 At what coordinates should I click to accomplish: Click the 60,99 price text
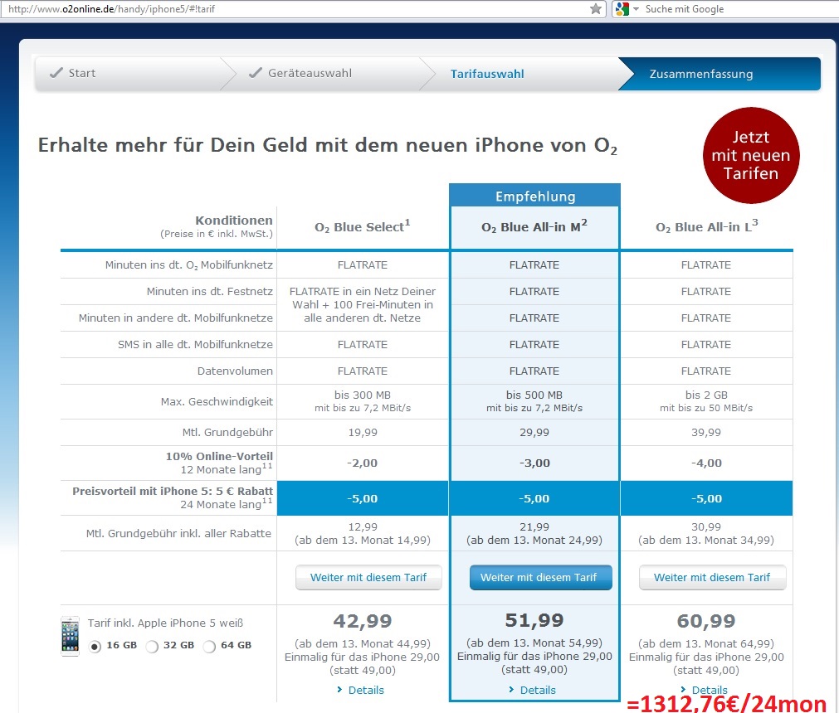pos(706,621)
